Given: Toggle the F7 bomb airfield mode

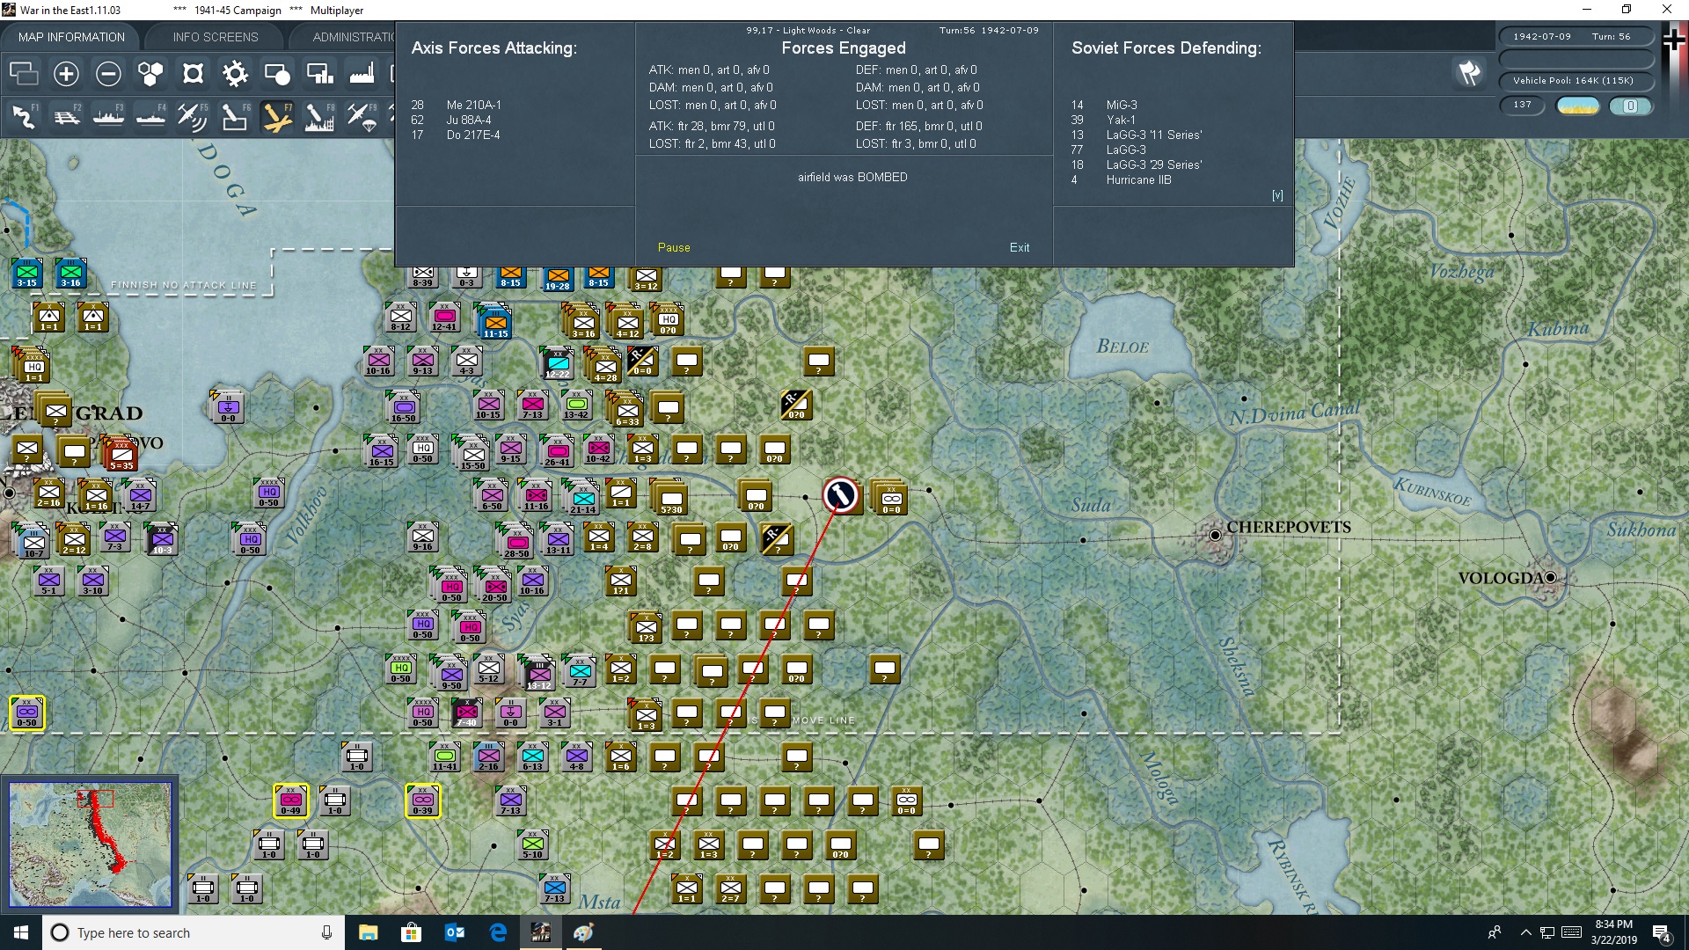Looking at the screenshot, I should point(277,116).
